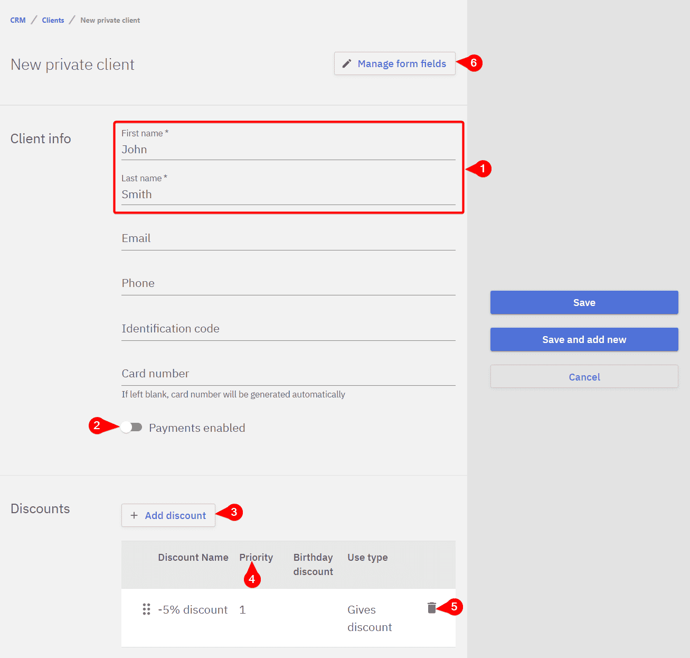Image resolution: width=690 pixels, height=658 pixels.
Task: Click the Last name field containing Smith
Action: 288,194
